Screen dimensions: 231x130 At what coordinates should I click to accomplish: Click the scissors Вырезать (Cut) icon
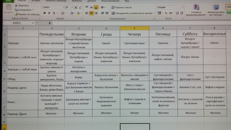16,5
